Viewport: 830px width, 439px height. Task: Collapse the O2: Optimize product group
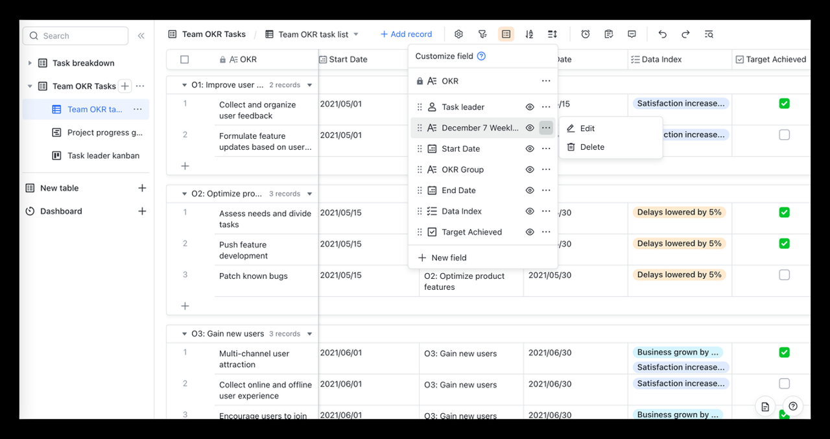pyautogui.click(x=184, y=194)
